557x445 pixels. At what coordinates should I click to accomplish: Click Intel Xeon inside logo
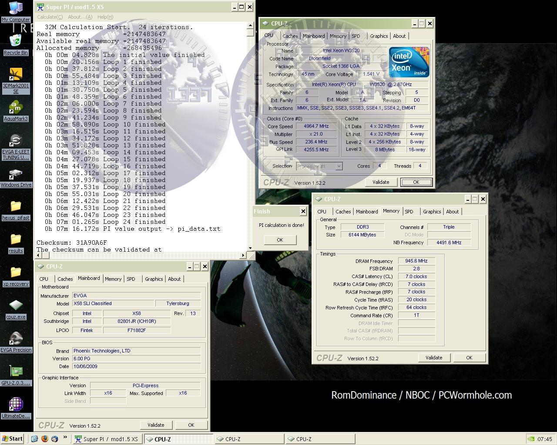click(x=409, y=63)
